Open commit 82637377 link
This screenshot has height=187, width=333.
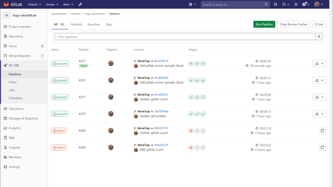point(161,128)
